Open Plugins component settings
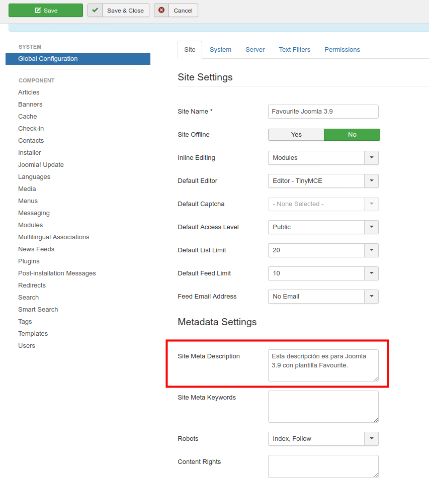This screenshot has height=481, width=429. click(x=29, y=261)
